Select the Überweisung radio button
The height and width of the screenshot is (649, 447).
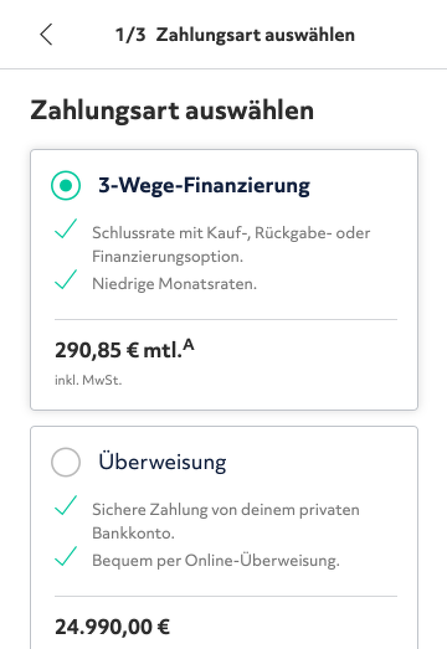pyautogui.click(x=66, y=462)
